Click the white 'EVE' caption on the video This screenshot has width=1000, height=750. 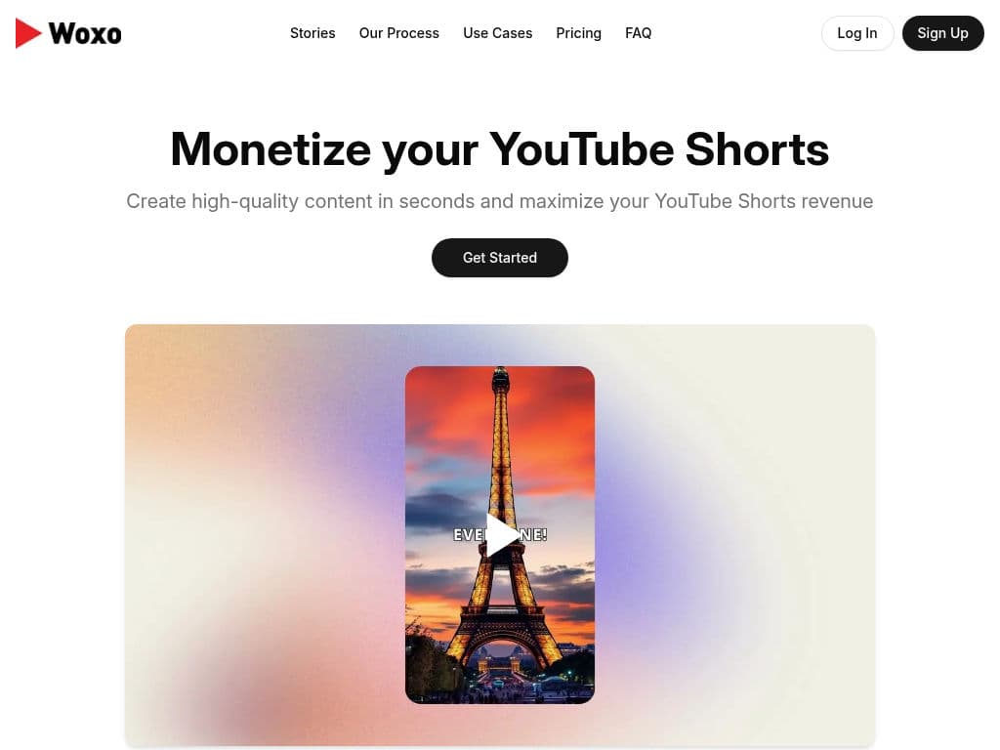coord(469,534)
